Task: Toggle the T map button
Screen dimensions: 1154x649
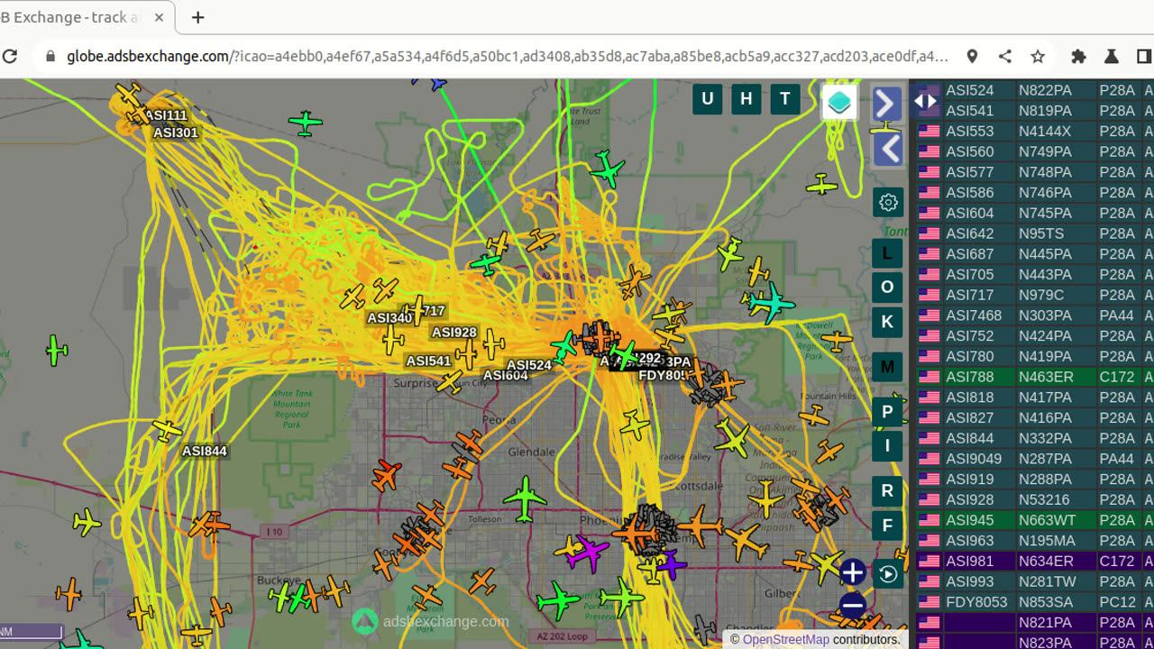Action: pyautogui.click(x=785, y=99)
